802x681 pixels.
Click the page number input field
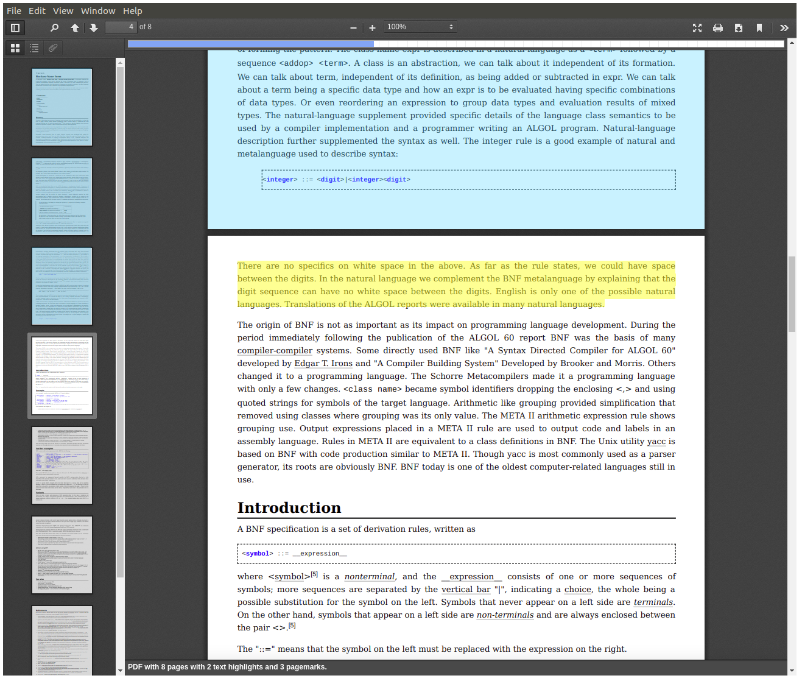click(121, 27)
